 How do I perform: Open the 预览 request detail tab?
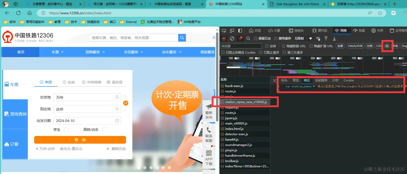coord(296,80)
